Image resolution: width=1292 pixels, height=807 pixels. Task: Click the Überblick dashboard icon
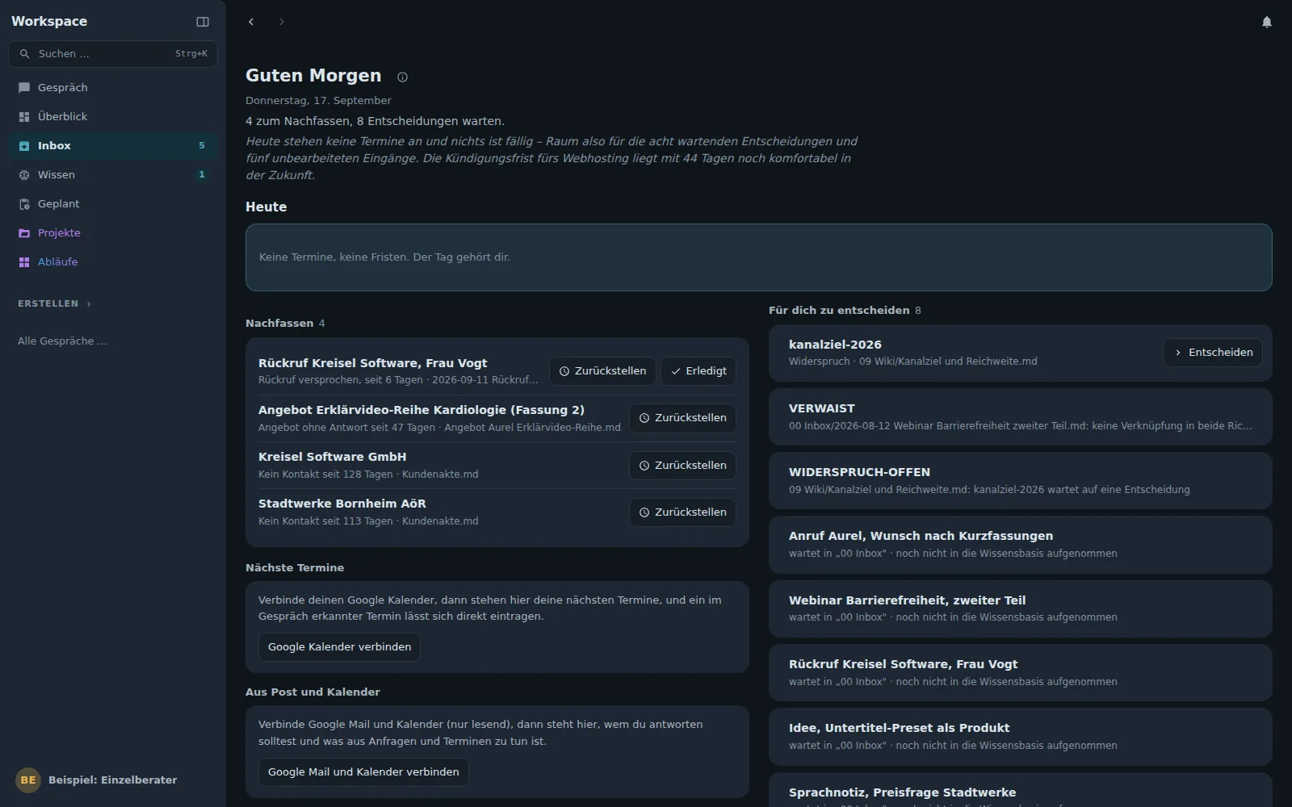pyautogui.click(x=24, y=116)
